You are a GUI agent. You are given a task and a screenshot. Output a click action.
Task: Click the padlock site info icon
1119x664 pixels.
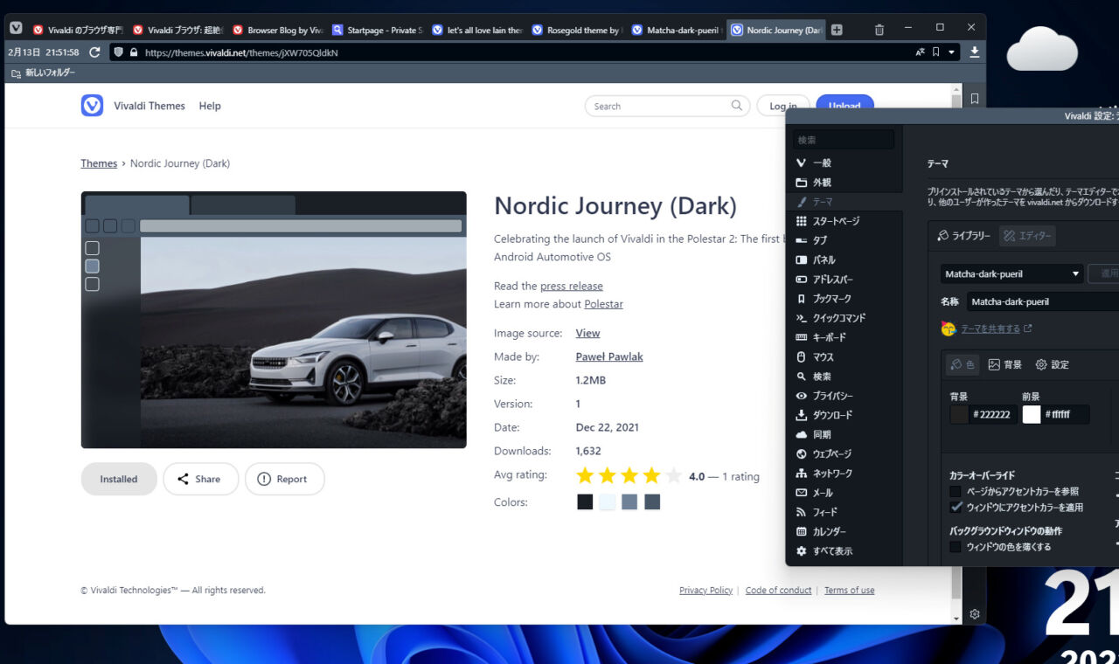[134, 52]
